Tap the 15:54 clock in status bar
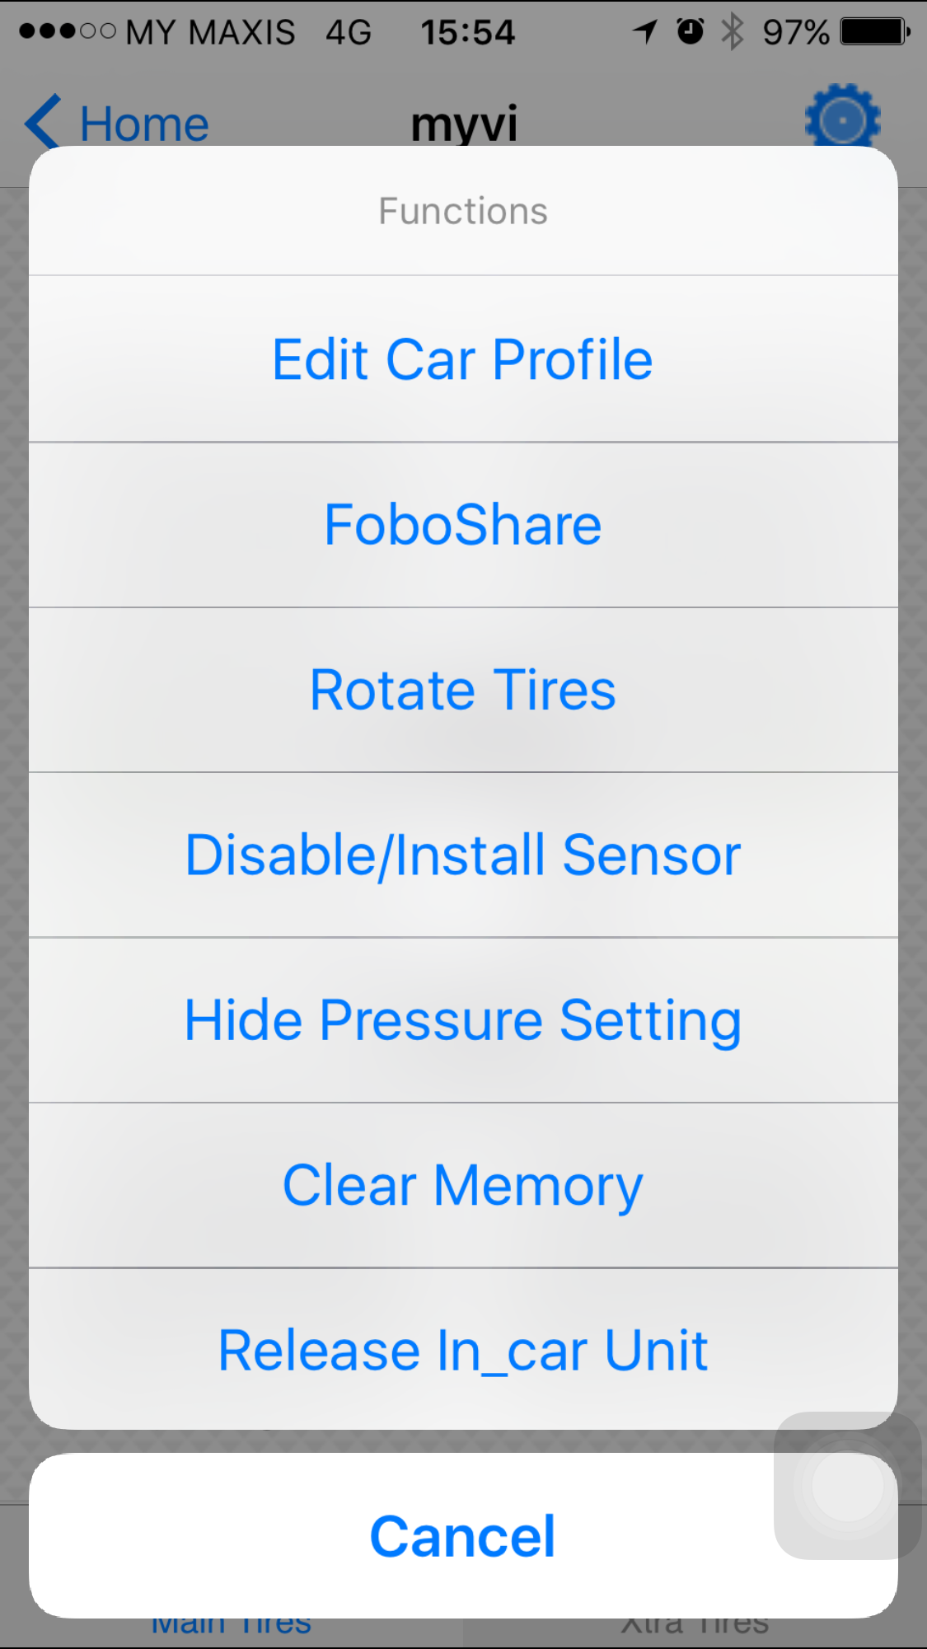 tap(467, 32)
